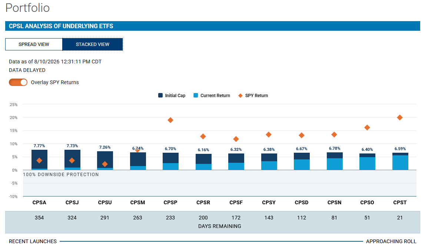
Task: Click the CPST ticker label
Action: 400,202
